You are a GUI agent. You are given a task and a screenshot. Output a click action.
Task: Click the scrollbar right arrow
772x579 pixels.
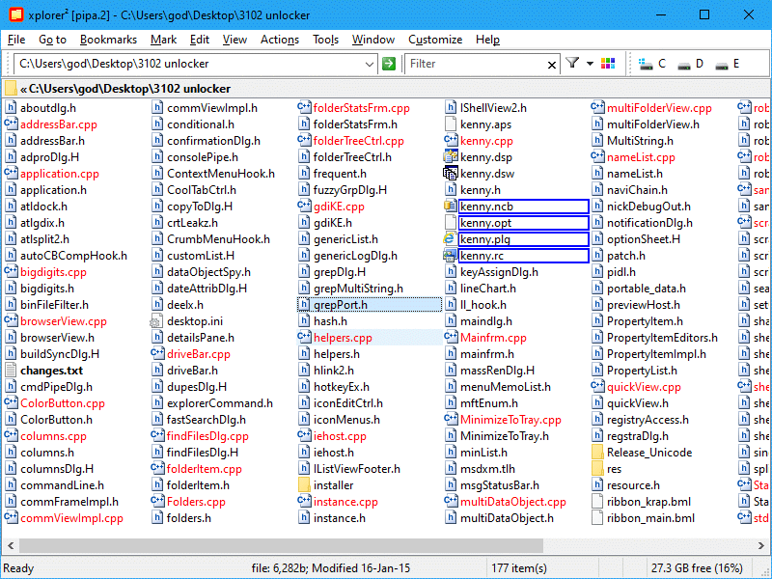coord(761,545)
